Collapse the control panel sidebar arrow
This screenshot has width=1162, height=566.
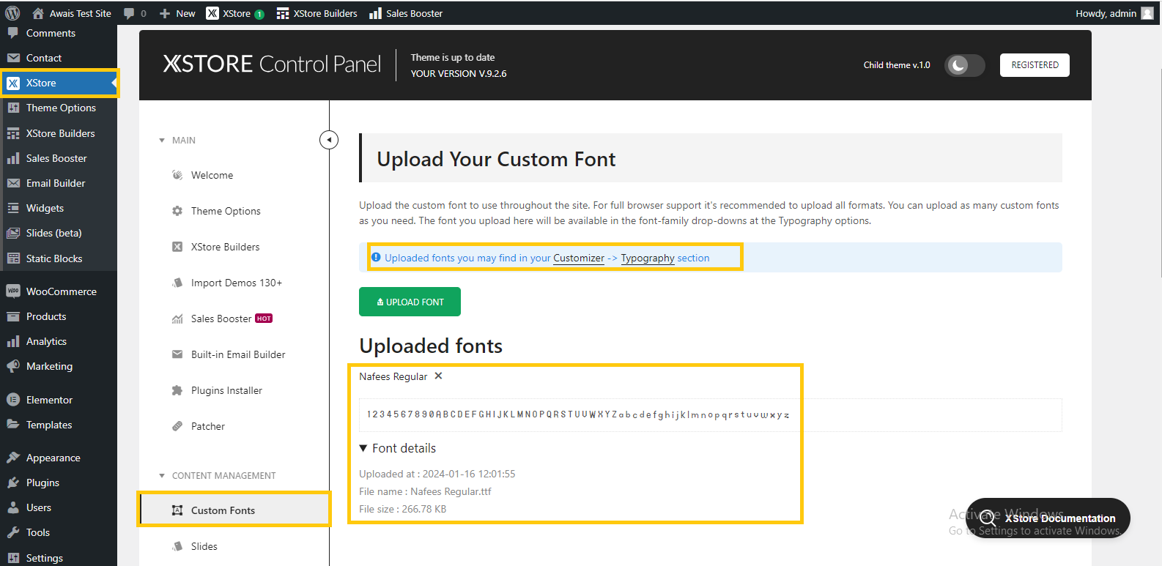coord(329,140)
